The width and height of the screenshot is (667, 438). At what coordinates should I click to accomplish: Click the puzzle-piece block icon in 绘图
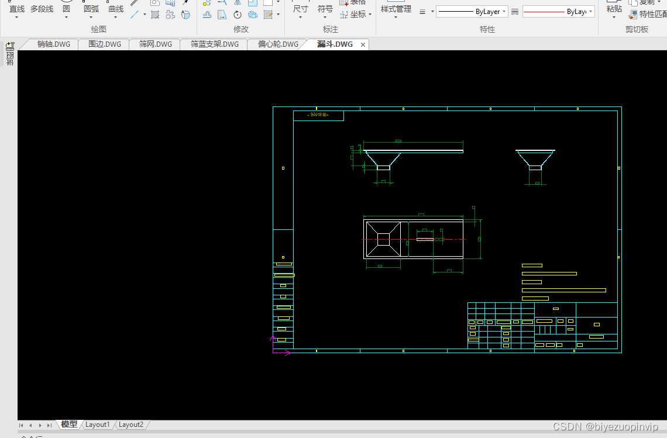170,15
